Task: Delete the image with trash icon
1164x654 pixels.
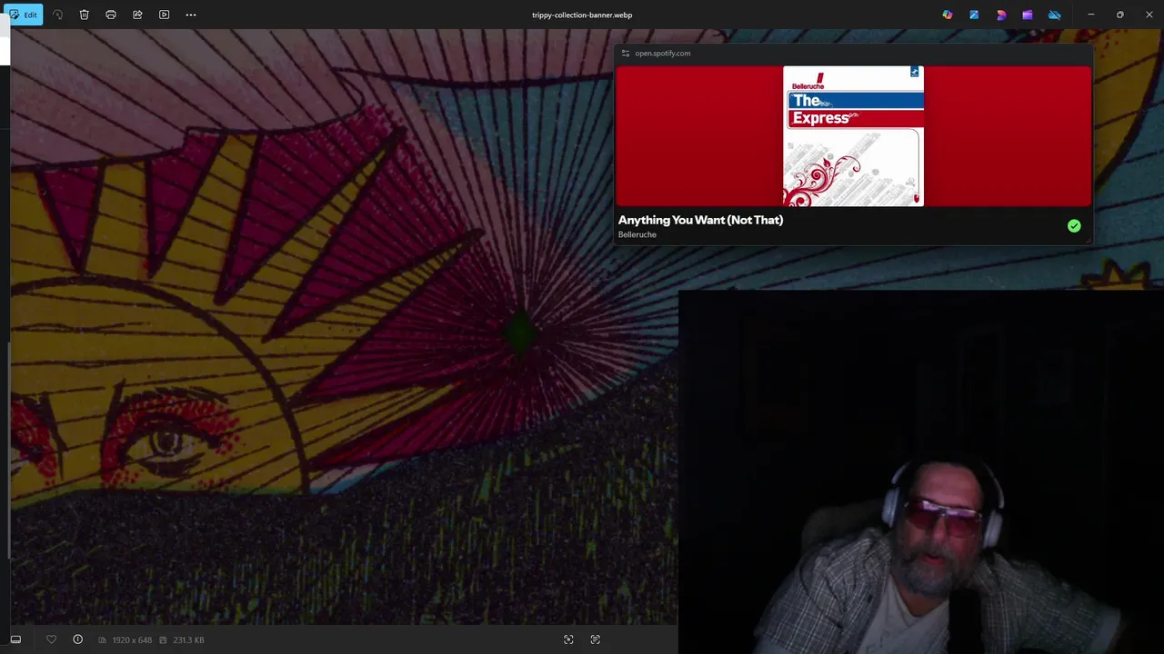Action: click(84, 15)
